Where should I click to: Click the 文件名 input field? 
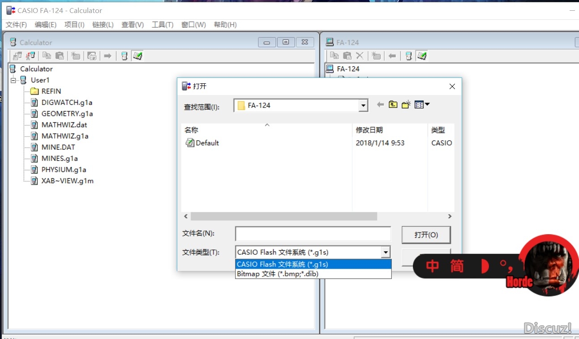(313, 234)
